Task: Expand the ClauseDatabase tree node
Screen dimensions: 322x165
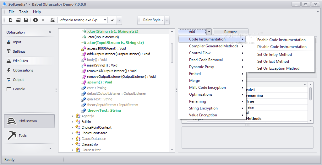Action: (72, 139)
